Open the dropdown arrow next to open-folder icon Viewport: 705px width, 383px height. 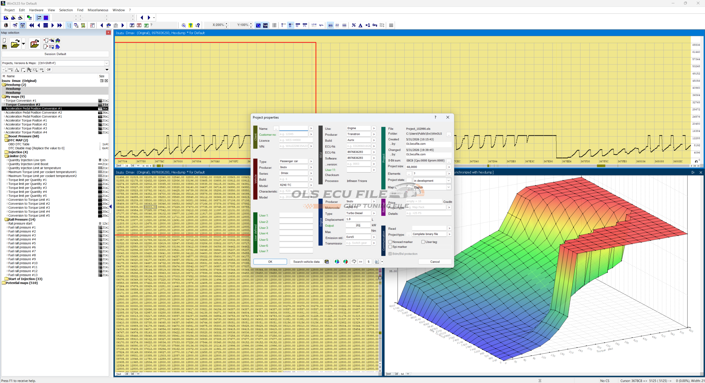[23, 44]
